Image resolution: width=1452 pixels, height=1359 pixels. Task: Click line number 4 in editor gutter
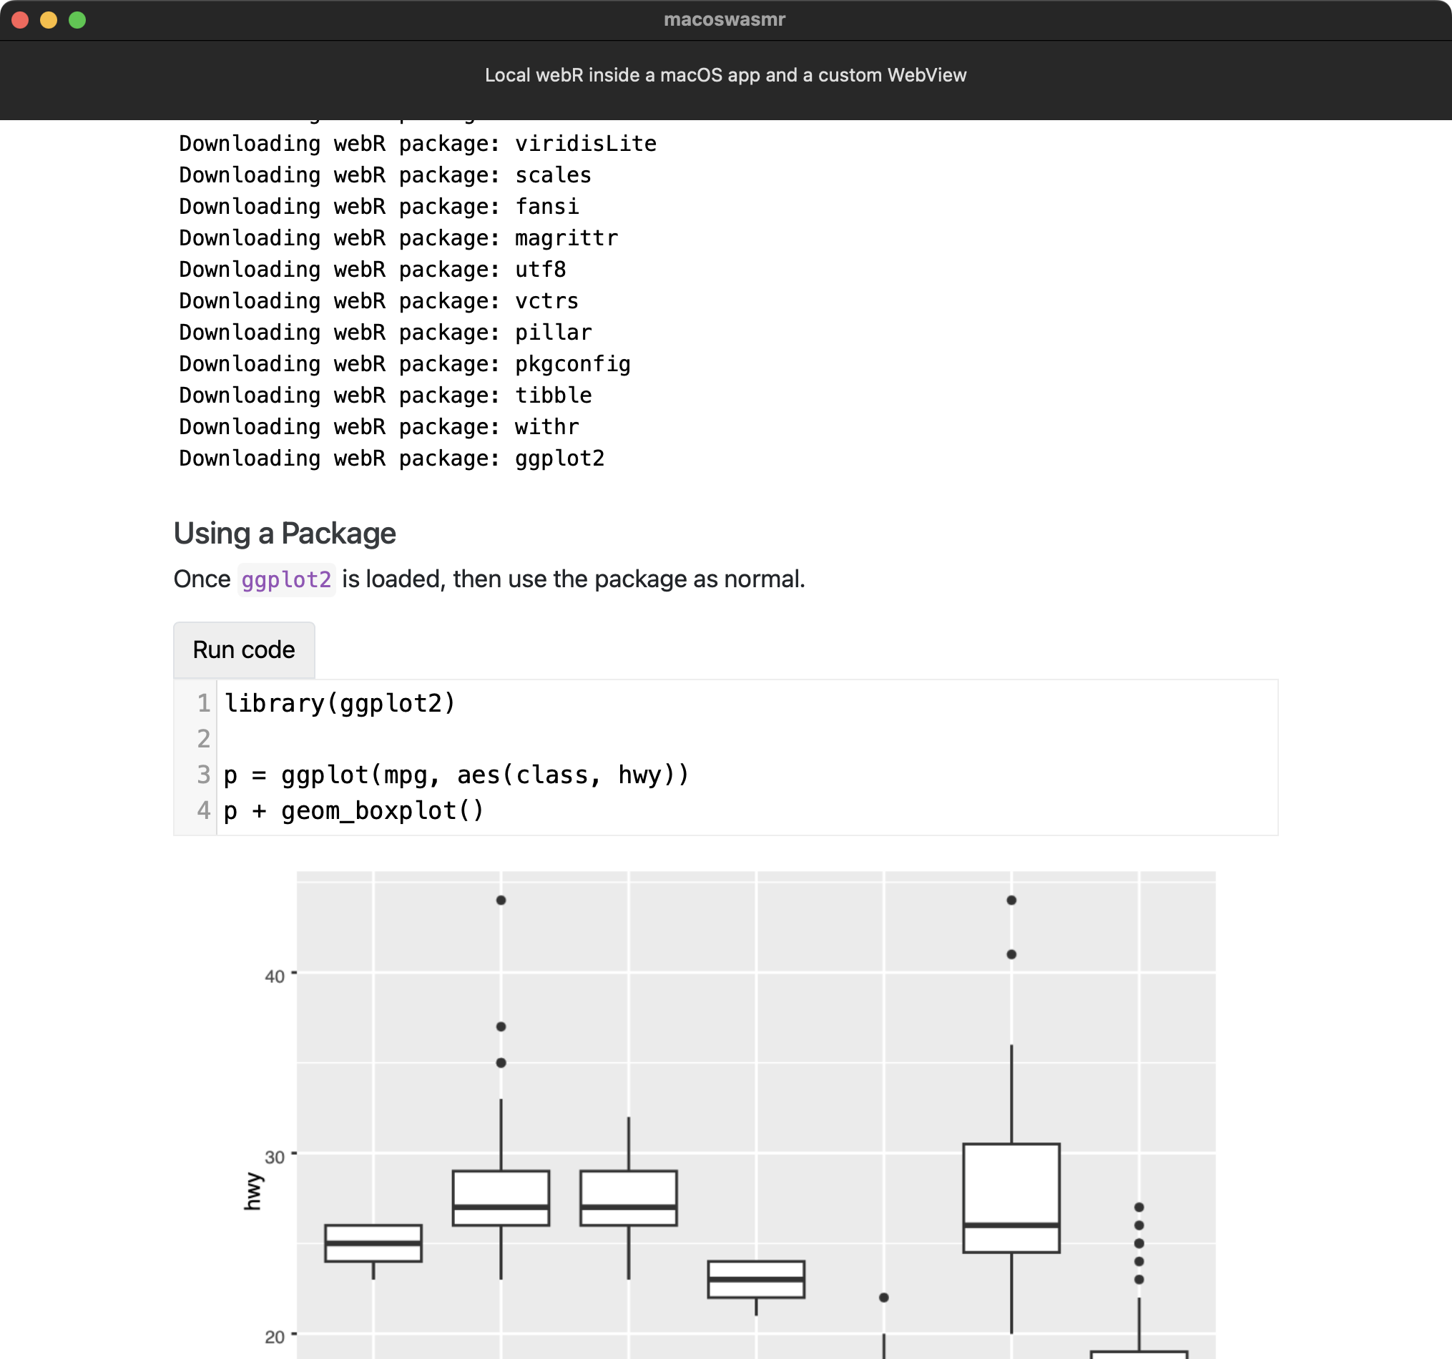203,810
